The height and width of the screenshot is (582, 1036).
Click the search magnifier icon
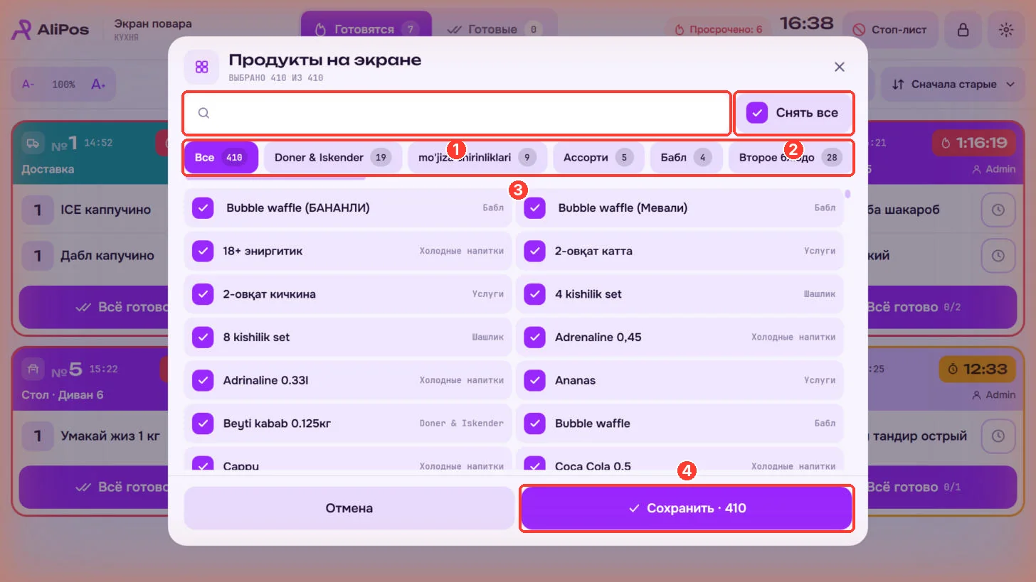[203, 113]
